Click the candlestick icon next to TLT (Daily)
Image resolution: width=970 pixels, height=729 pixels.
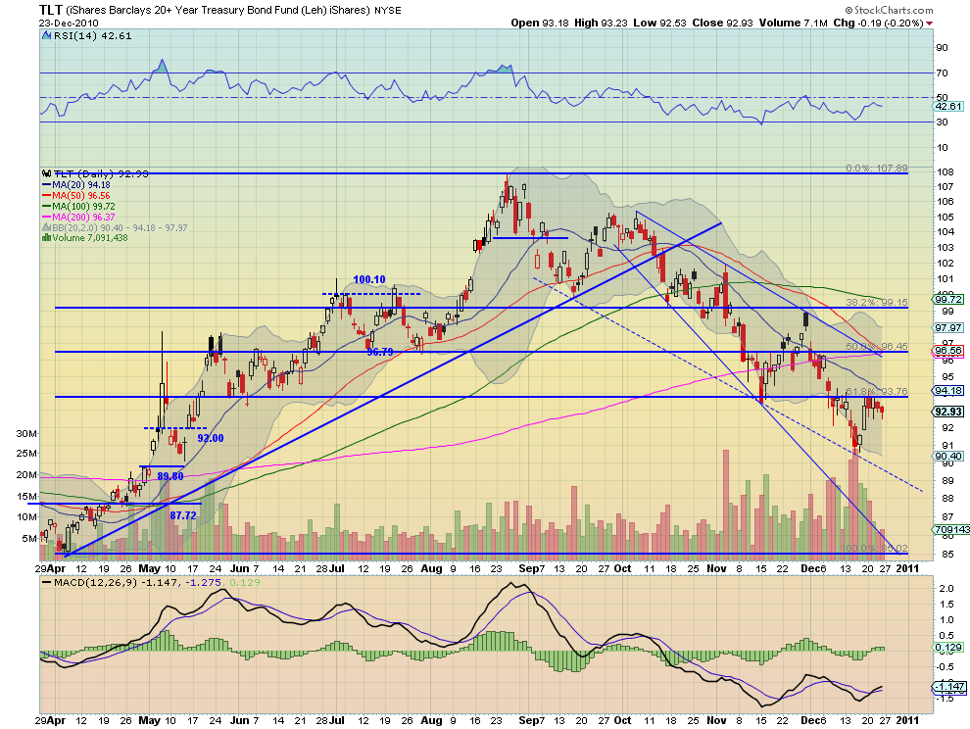coord(47,173)
